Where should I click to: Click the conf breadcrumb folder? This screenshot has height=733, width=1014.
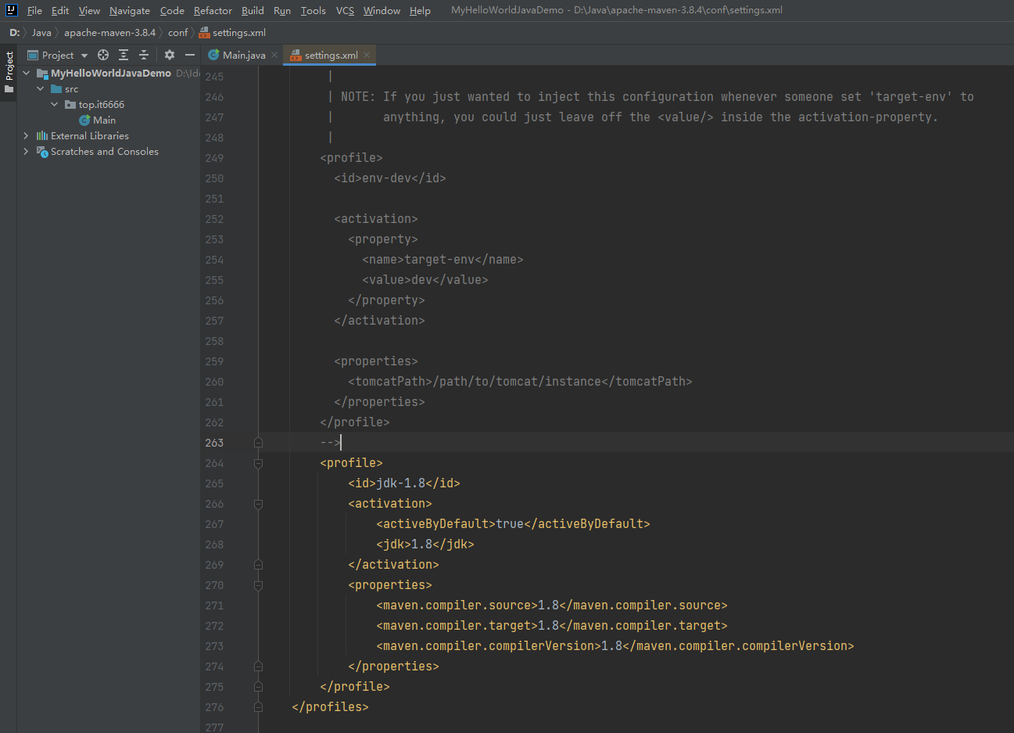(177, 32)
